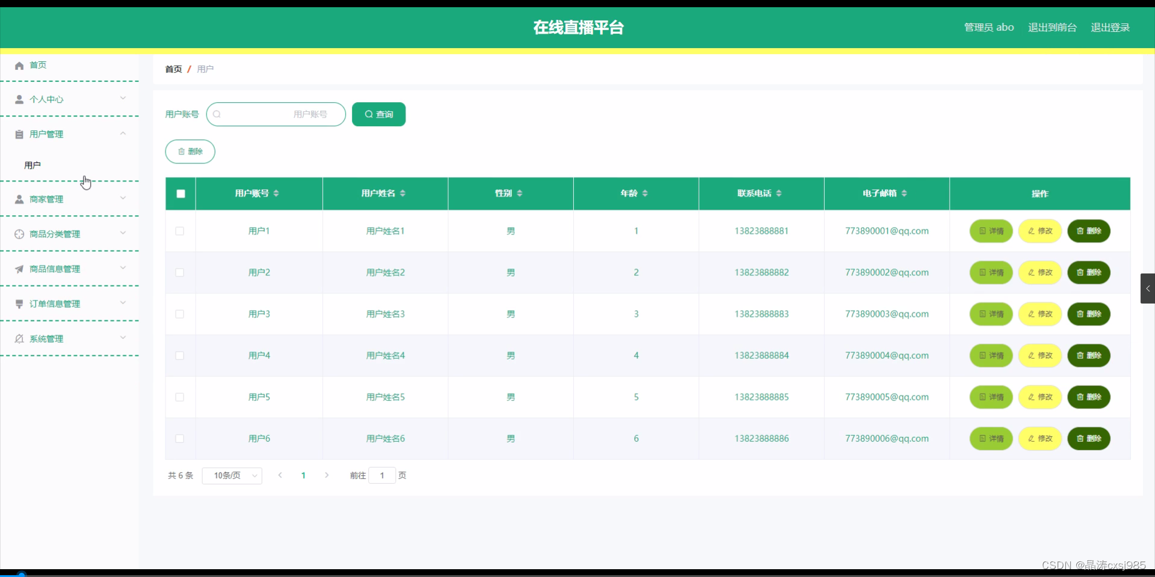The image size is (1155, 577).
Task: Check the row checkbox for 用户6
Action: 179,438
